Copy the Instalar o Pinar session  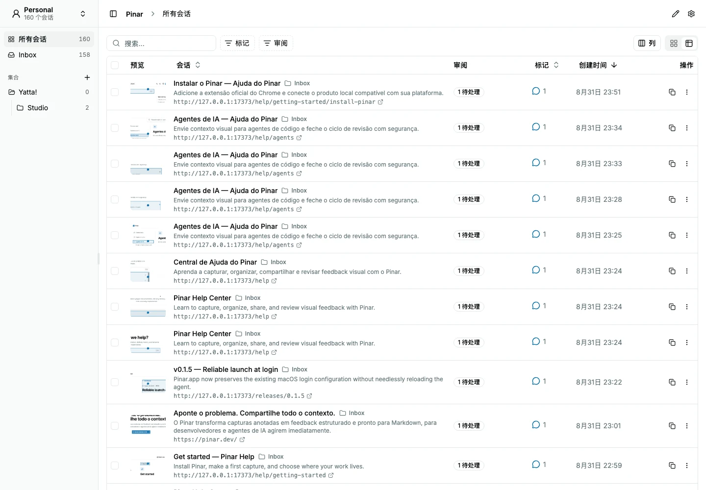click(672, 92)
